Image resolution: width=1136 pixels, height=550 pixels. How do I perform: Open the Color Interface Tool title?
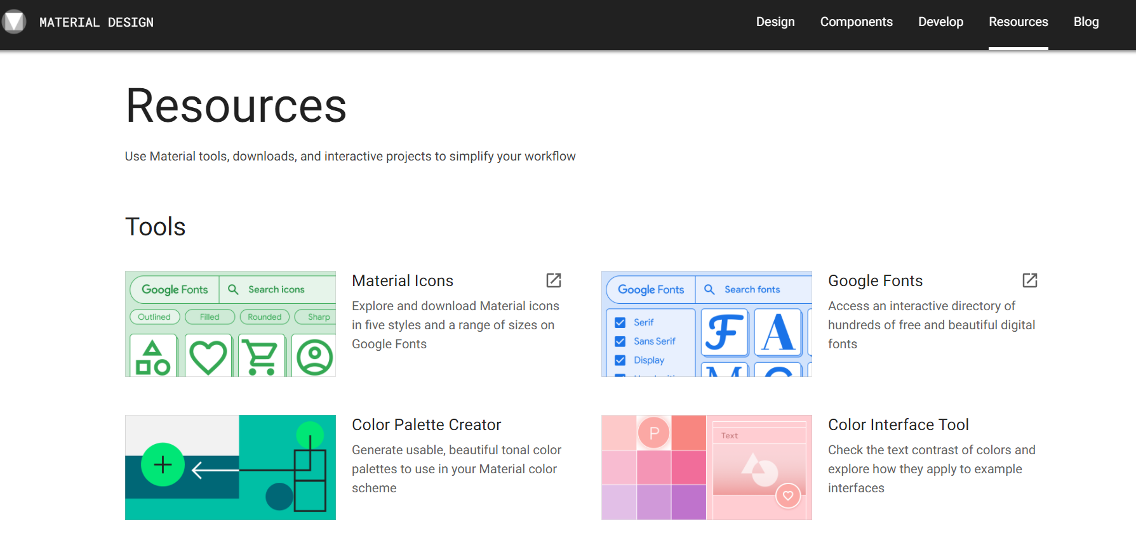899,424
